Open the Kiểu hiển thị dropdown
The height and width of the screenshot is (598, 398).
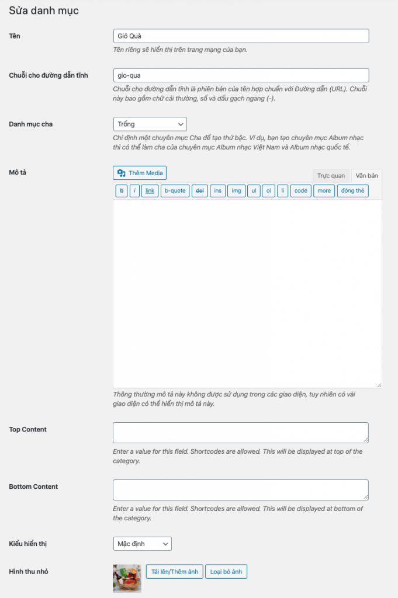click(x=143, y=544)
